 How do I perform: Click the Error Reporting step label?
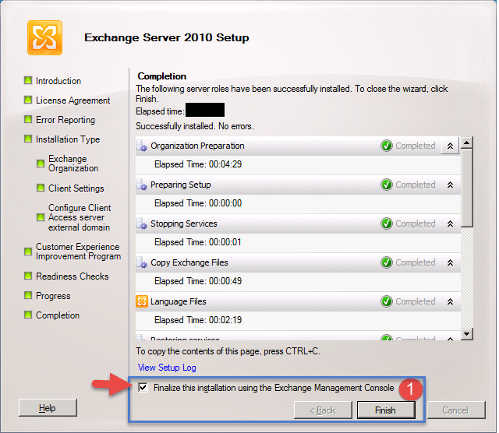pos(65,120)
